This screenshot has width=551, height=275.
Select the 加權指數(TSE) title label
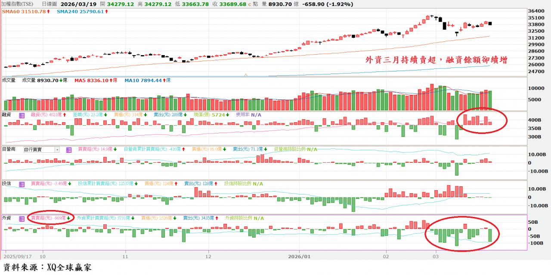coord(18,4)
